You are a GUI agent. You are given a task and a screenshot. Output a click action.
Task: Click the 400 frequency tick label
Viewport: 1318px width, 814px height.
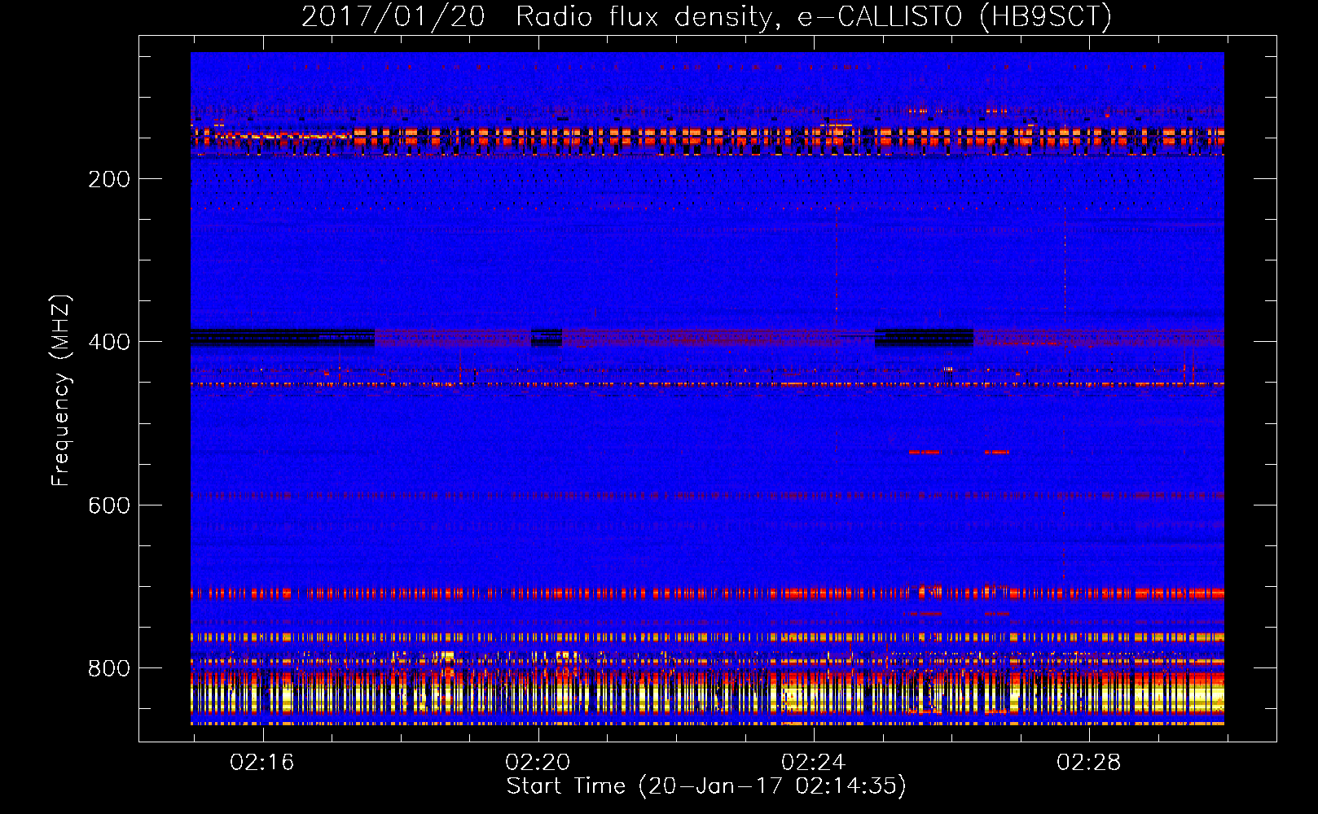109,342
